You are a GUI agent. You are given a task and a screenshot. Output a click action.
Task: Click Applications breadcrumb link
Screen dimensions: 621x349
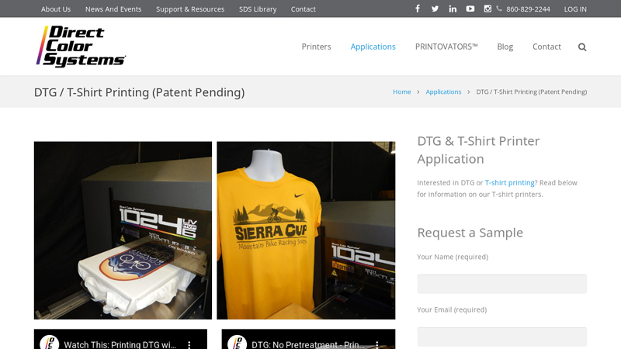tap(443, 92)
